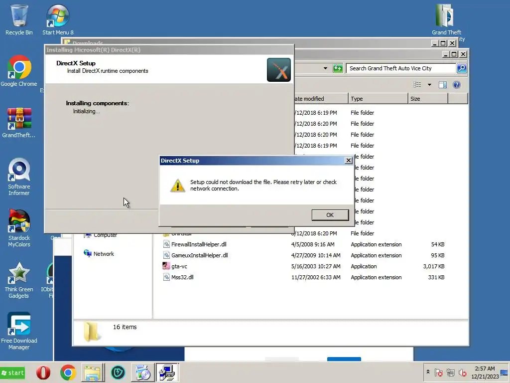The height and width of the screenshot is (383, 510).
Task: Click the warning triangle icon in dialog
Action: (x=178, y=186)
